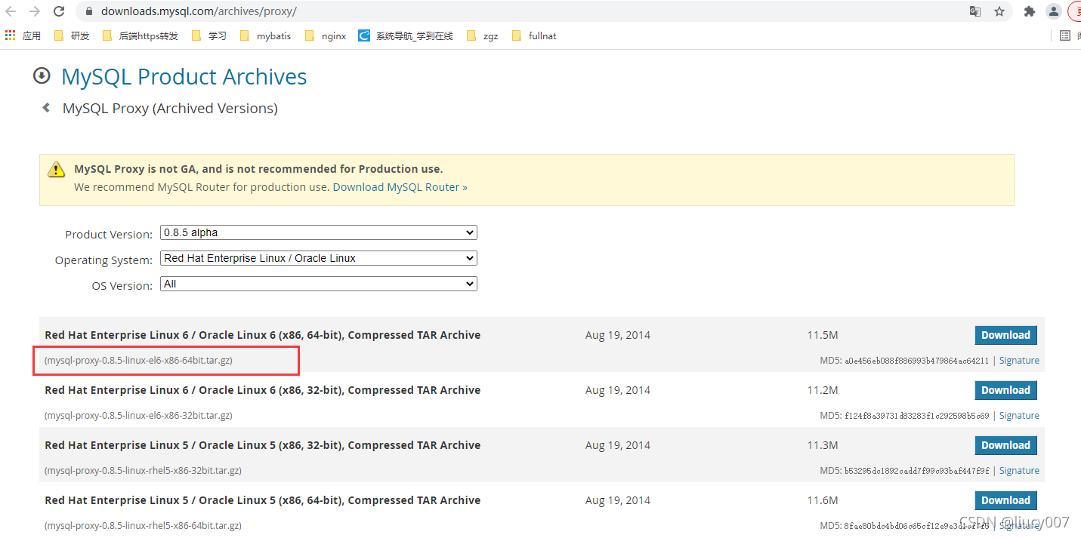Follow the Download MySQL Router link
This screenshot has height=538, width=1081.
click(400, 187)
